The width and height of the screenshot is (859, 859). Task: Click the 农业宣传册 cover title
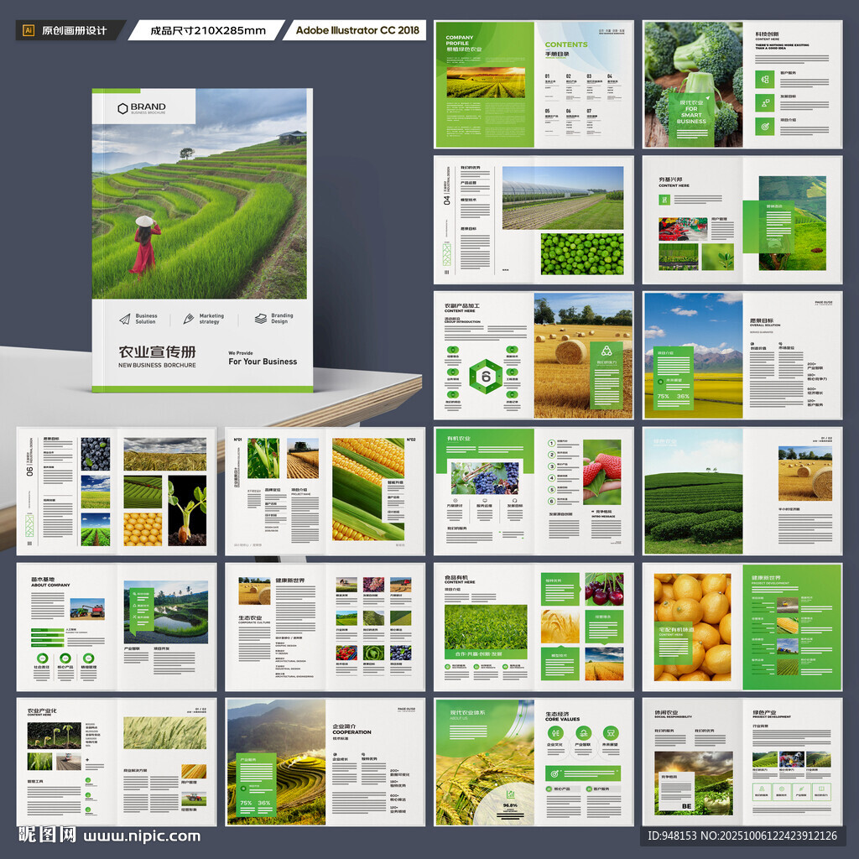click(x=157, y=351)
